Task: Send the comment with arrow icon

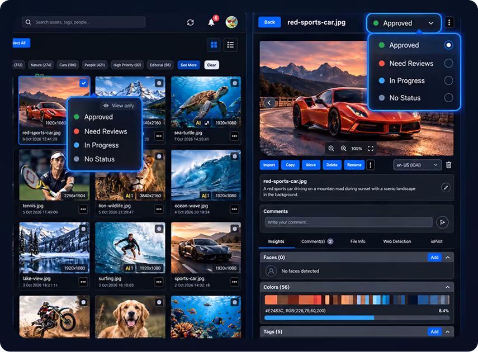Action: pos(442,222)
